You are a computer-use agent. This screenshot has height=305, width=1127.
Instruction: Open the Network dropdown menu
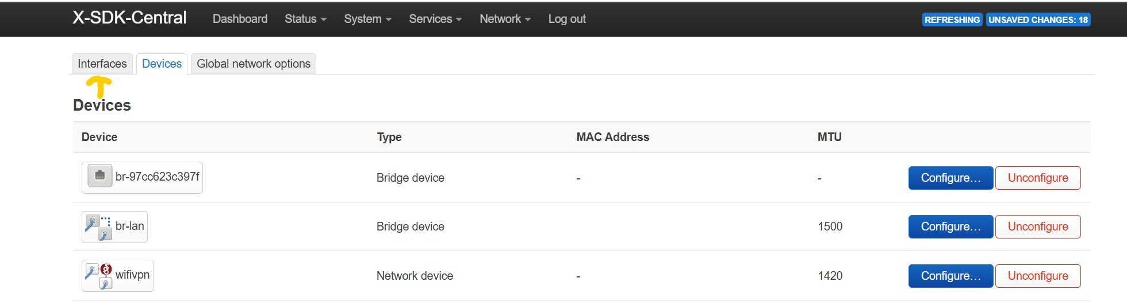(505, 19)
